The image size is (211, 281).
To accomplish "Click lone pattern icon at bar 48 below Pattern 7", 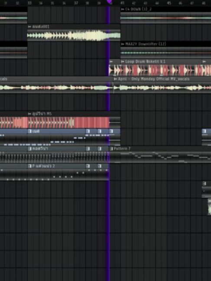I will [204, 183].
